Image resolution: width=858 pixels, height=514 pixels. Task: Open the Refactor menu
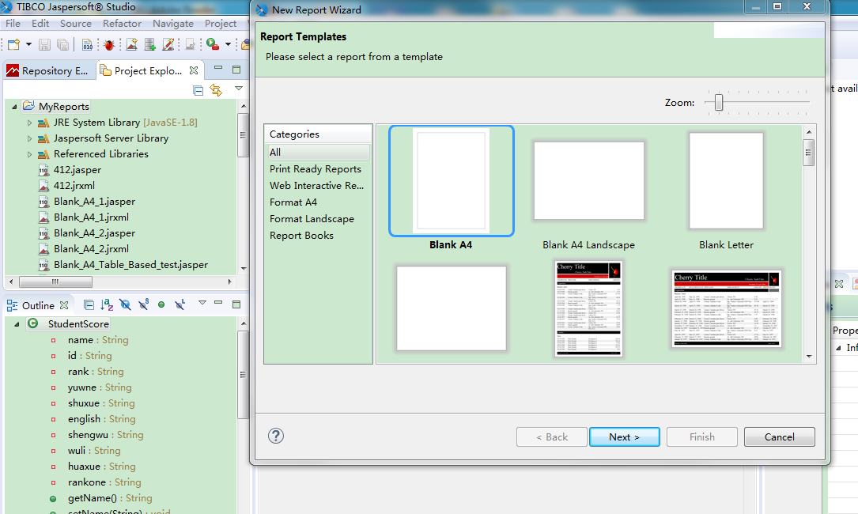[x=122, y=23]
